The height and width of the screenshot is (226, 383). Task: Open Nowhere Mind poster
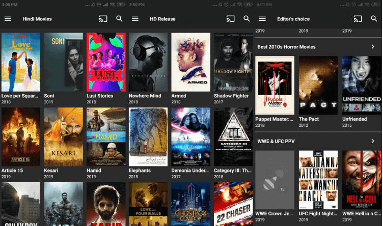[148, 62]
